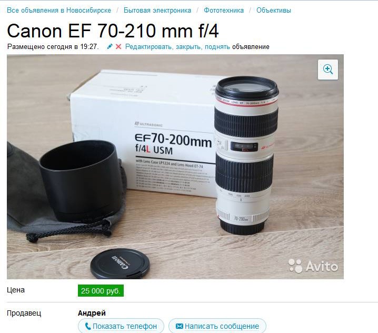The height and width of the screenshot is (333, 378).
Task: Click the green 25 000 руб. price badge
Action: [x=101, y=291]
